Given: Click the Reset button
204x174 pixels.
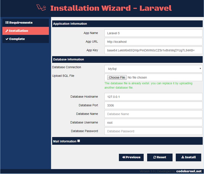Looking at the screenshot, I should coord(160,157).
